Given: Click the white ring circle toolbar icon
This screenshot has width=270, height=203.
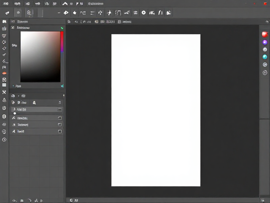Looking at the screenshot, I should (x=143, y=13).
